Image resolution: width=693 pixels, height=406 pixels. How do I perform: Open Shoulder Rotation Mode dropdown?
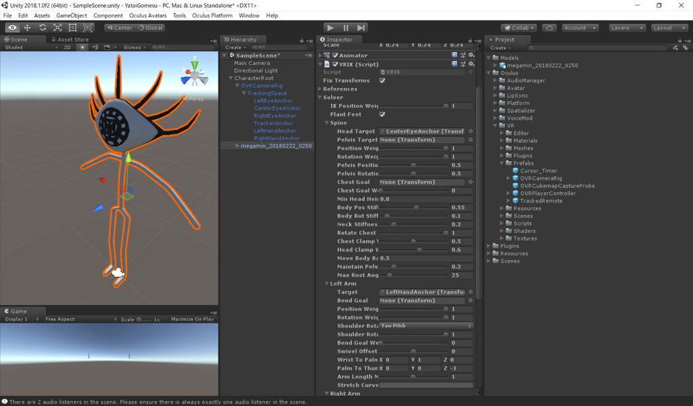pyautogui.click(x=426, y=325)
